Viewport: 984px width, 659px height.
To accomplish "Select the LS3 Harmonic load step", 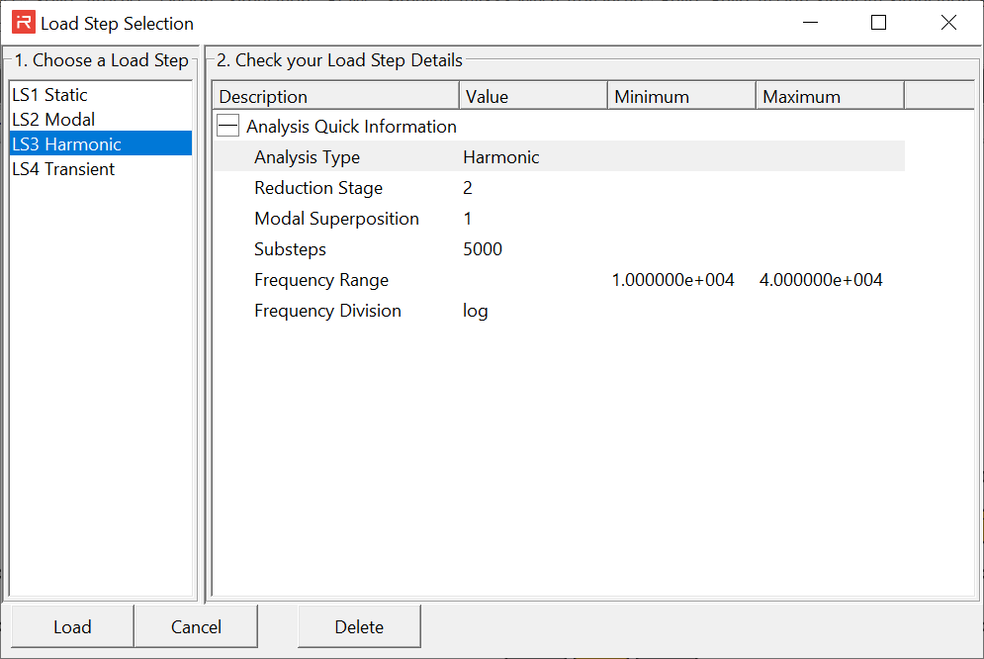I will (101, 143).
